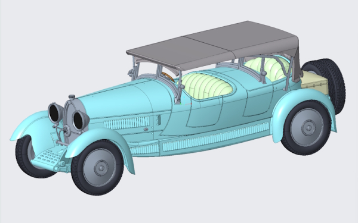Select the outer headlamp beside the far fender
Viewport: 358px width, 223px height.
pos(55,112)
